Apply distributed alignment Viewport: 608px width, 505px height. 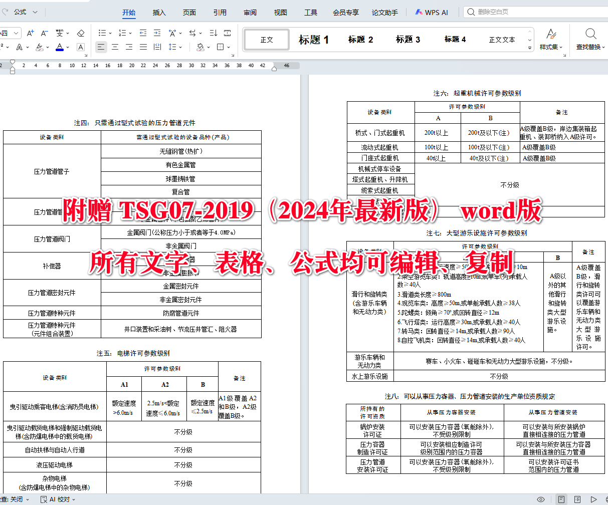click(x=157, y=47)
